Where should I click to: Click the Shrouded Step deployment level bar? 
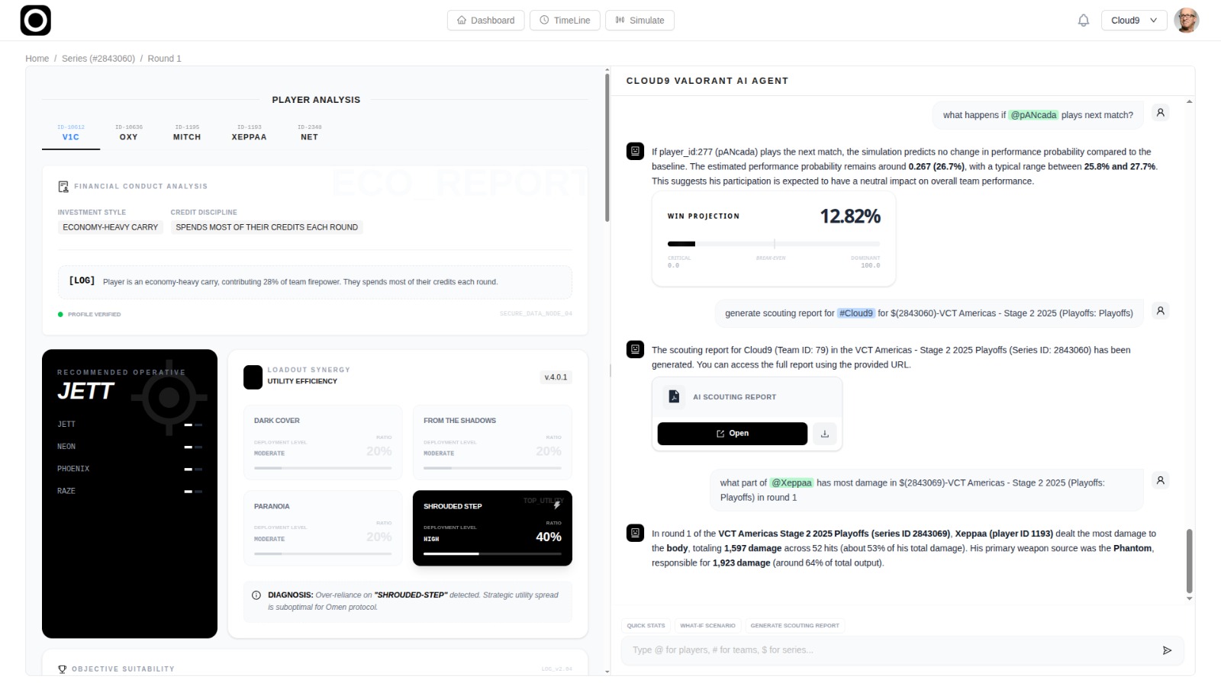click(492, 553)
